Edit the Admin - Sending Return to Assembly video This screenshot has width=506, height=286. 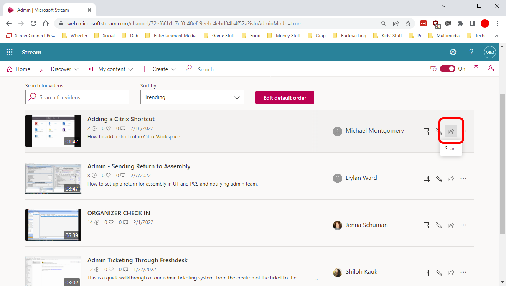(439, 178)
